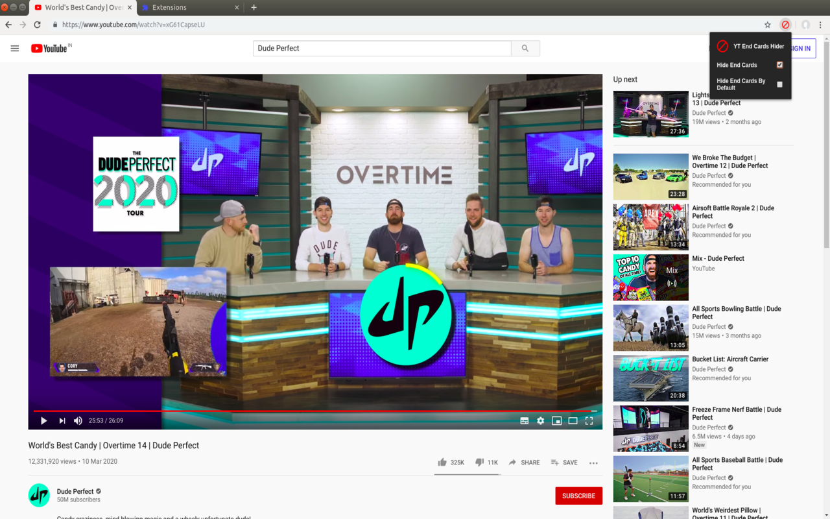Uncheck the Hide End Cards checkbox
The image size is (830, 519).
coord(779,65)
